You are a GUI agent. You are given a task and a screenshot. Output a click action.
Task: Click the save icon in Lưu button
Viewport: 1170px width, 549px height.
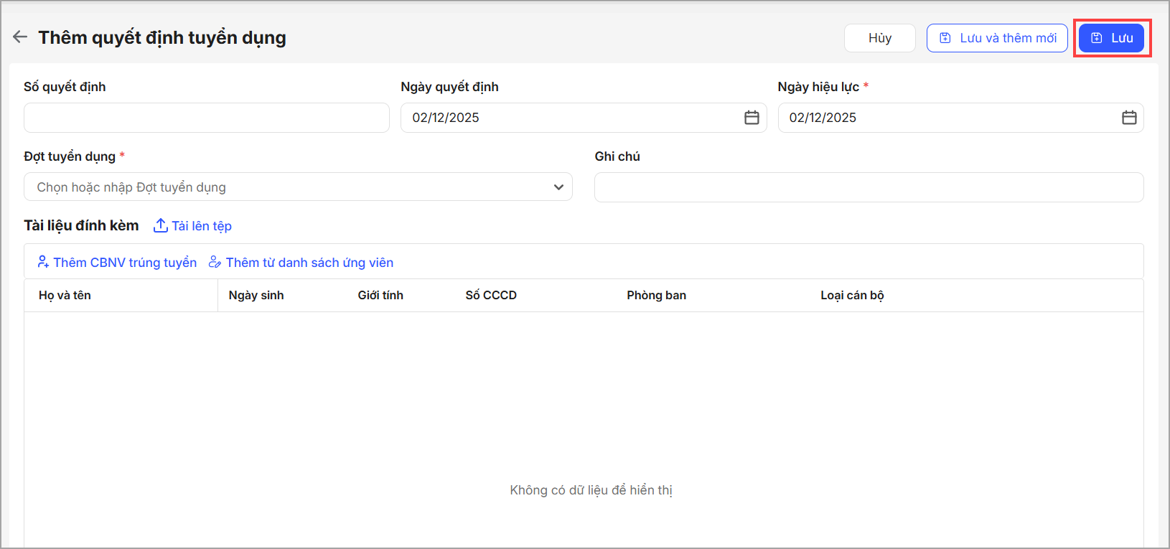[x=1097, y=38]
